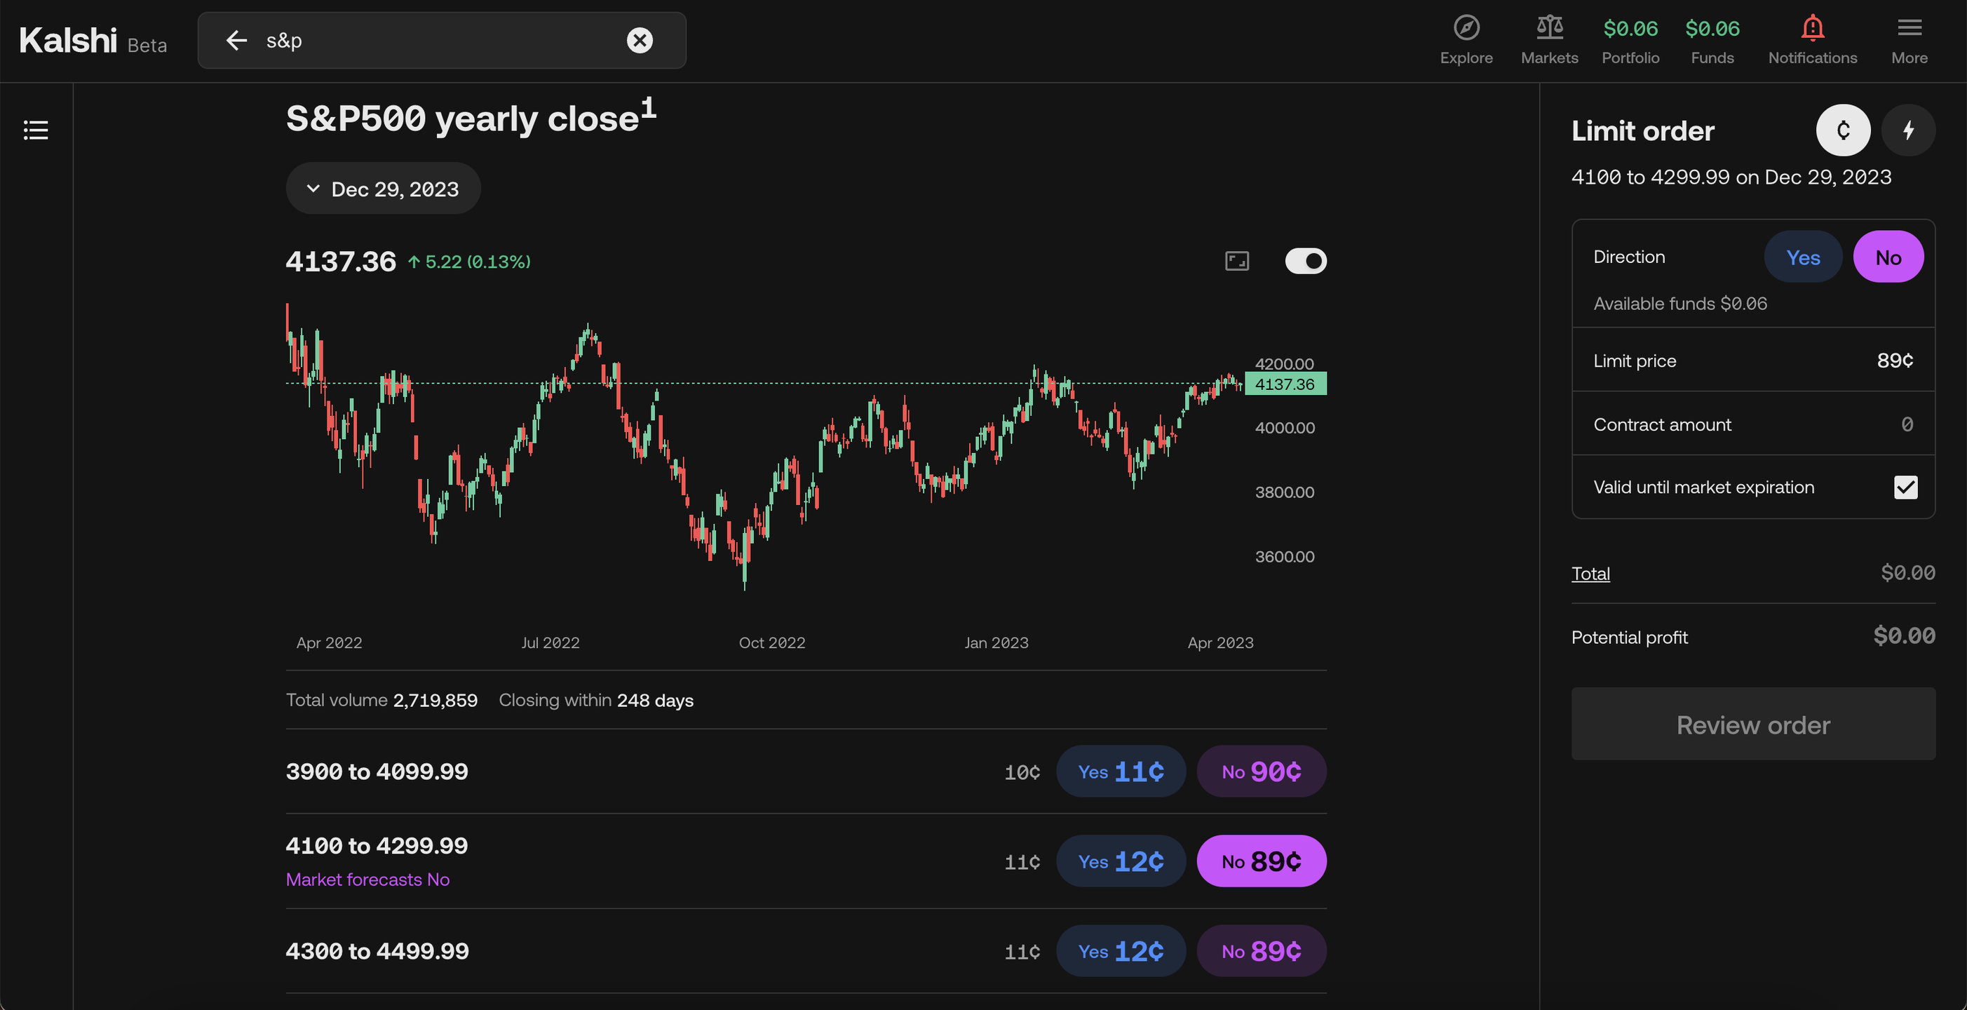
Task: Expand chart with fullscreen icon
Action: pyautogui.click(x=1236, y=262)
